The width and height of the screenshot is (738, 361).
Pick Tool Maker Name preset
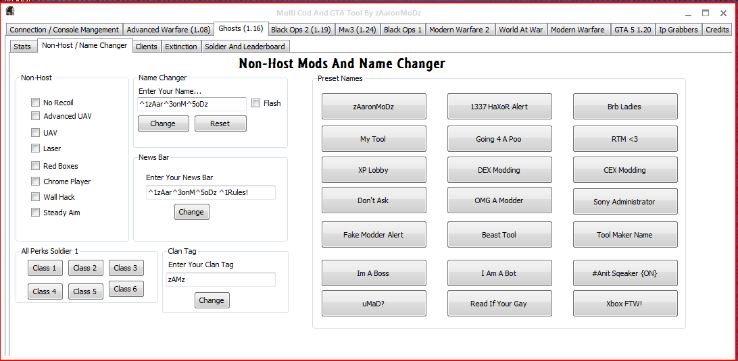pos(625,235)
